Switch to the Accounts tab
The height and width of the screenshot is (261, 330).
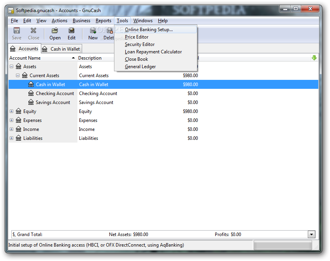pos(25,49)
